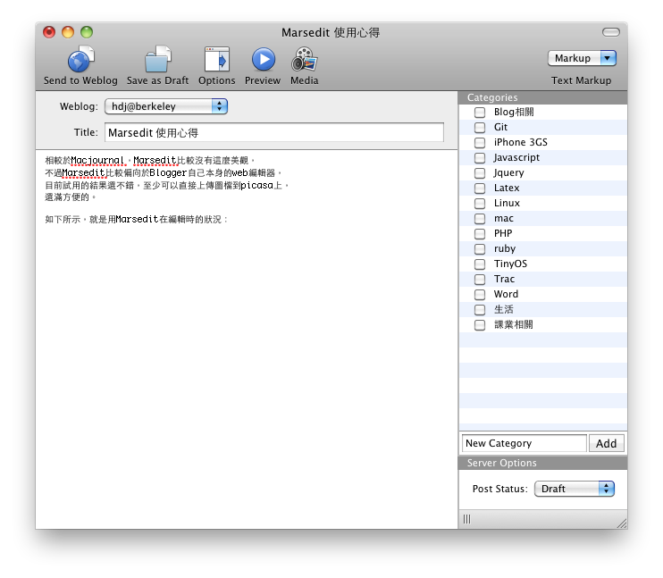The width and height of the screenshot is (663, 578).
Task: Click the Add category button
Action: [x=607, y=443]
